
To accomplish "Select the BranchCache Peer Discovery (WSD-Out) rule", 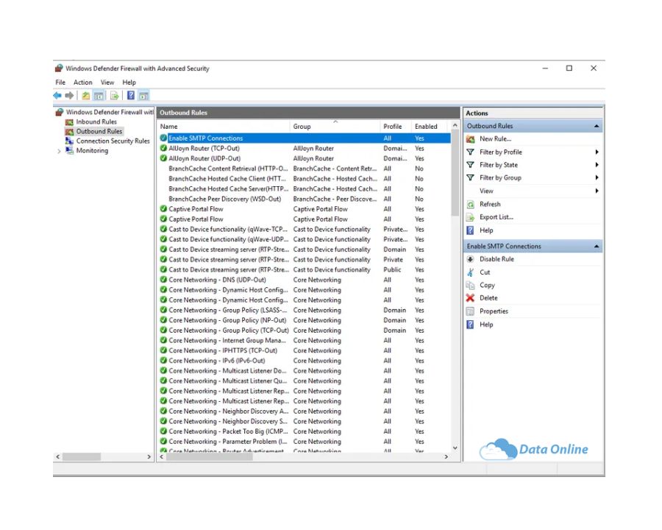I will pyautogui.click(x=304, y=199).
